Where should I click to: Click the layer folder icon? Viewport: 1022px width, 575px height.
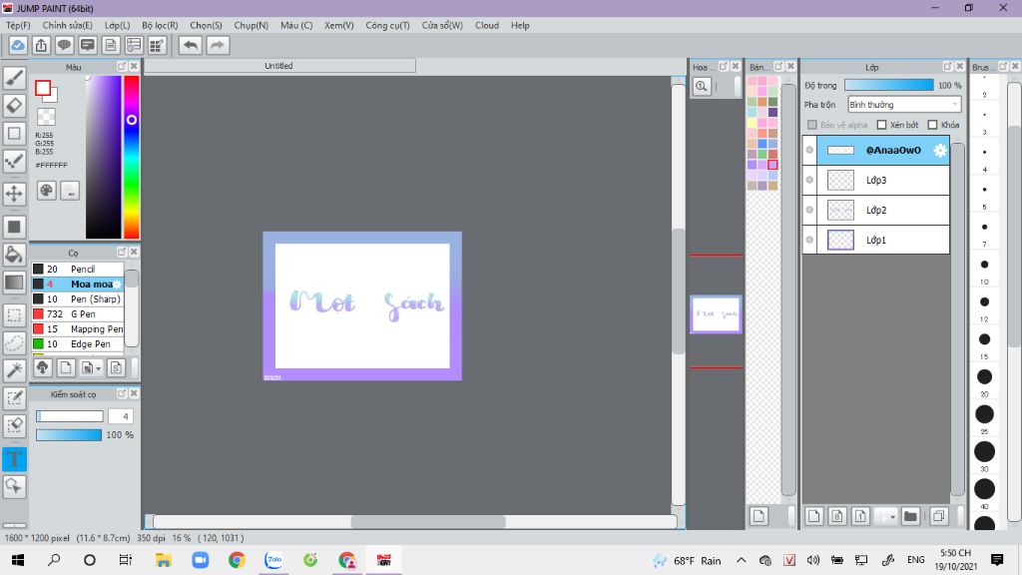pyautogui.click(x=910, y=516)
